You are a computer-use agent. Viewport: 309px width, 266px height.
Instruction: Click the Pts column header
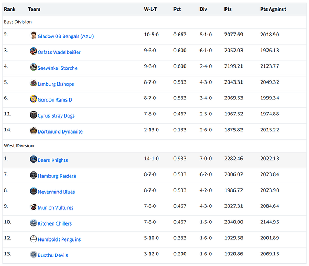coord(228,9)
